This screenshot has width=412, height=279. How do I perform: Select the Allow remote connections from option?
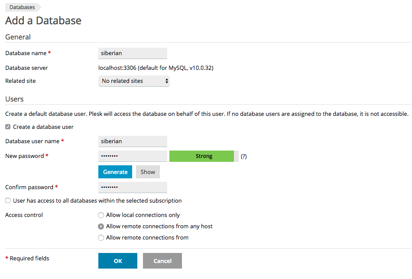(x=101, y=238)
